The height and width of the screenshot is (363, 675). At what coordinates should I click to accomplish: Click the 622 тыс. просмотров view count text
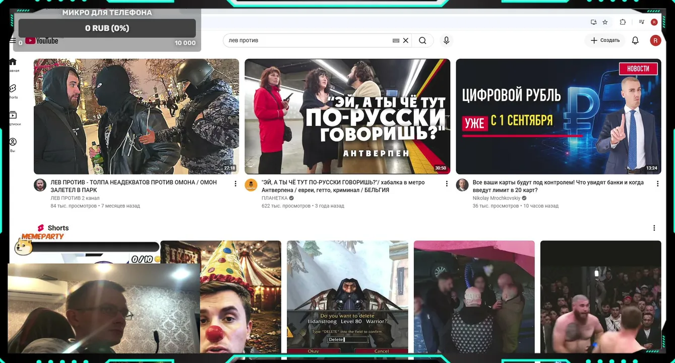pos(286,206)
